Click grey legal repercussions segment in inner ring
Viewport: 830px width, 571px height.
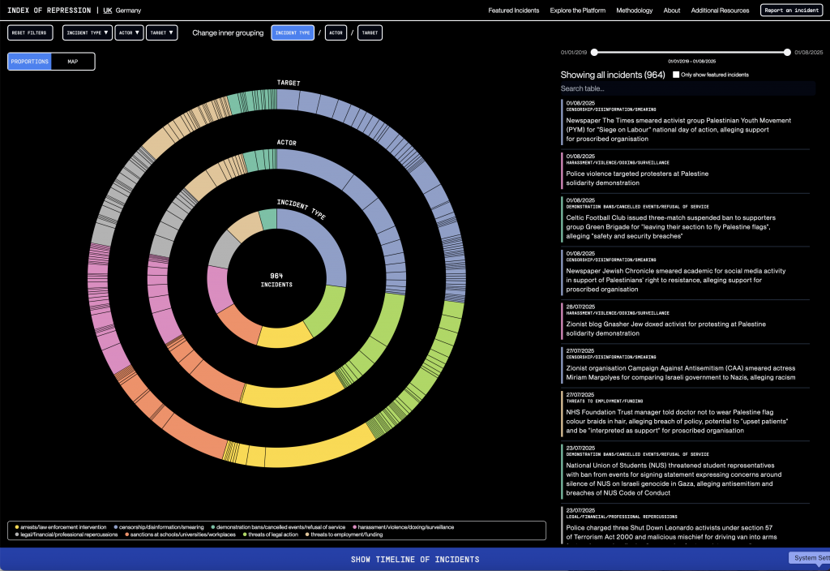pyautogui.click(x=224, y=249)
